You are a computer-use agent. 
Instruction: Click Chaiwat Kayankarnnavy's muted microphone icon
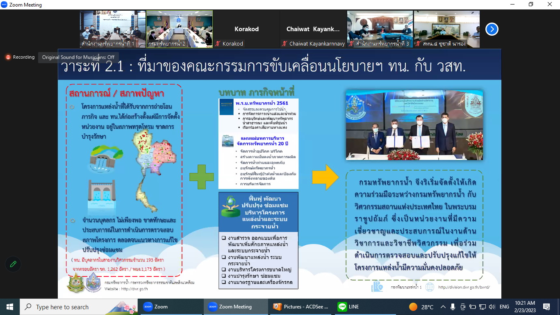pos(285,43)
